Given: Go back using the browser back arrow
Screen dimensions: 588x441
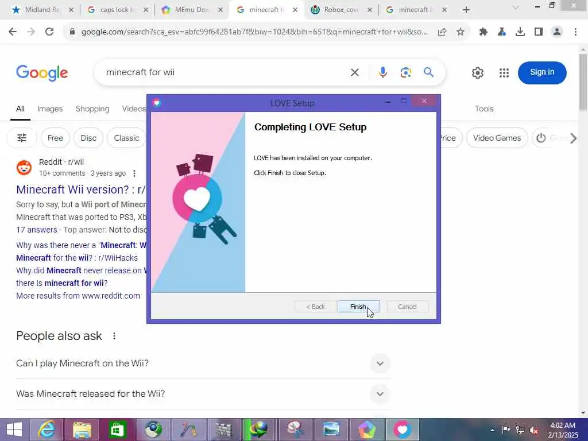Looking at the screenshot, I should coord(13,32).
